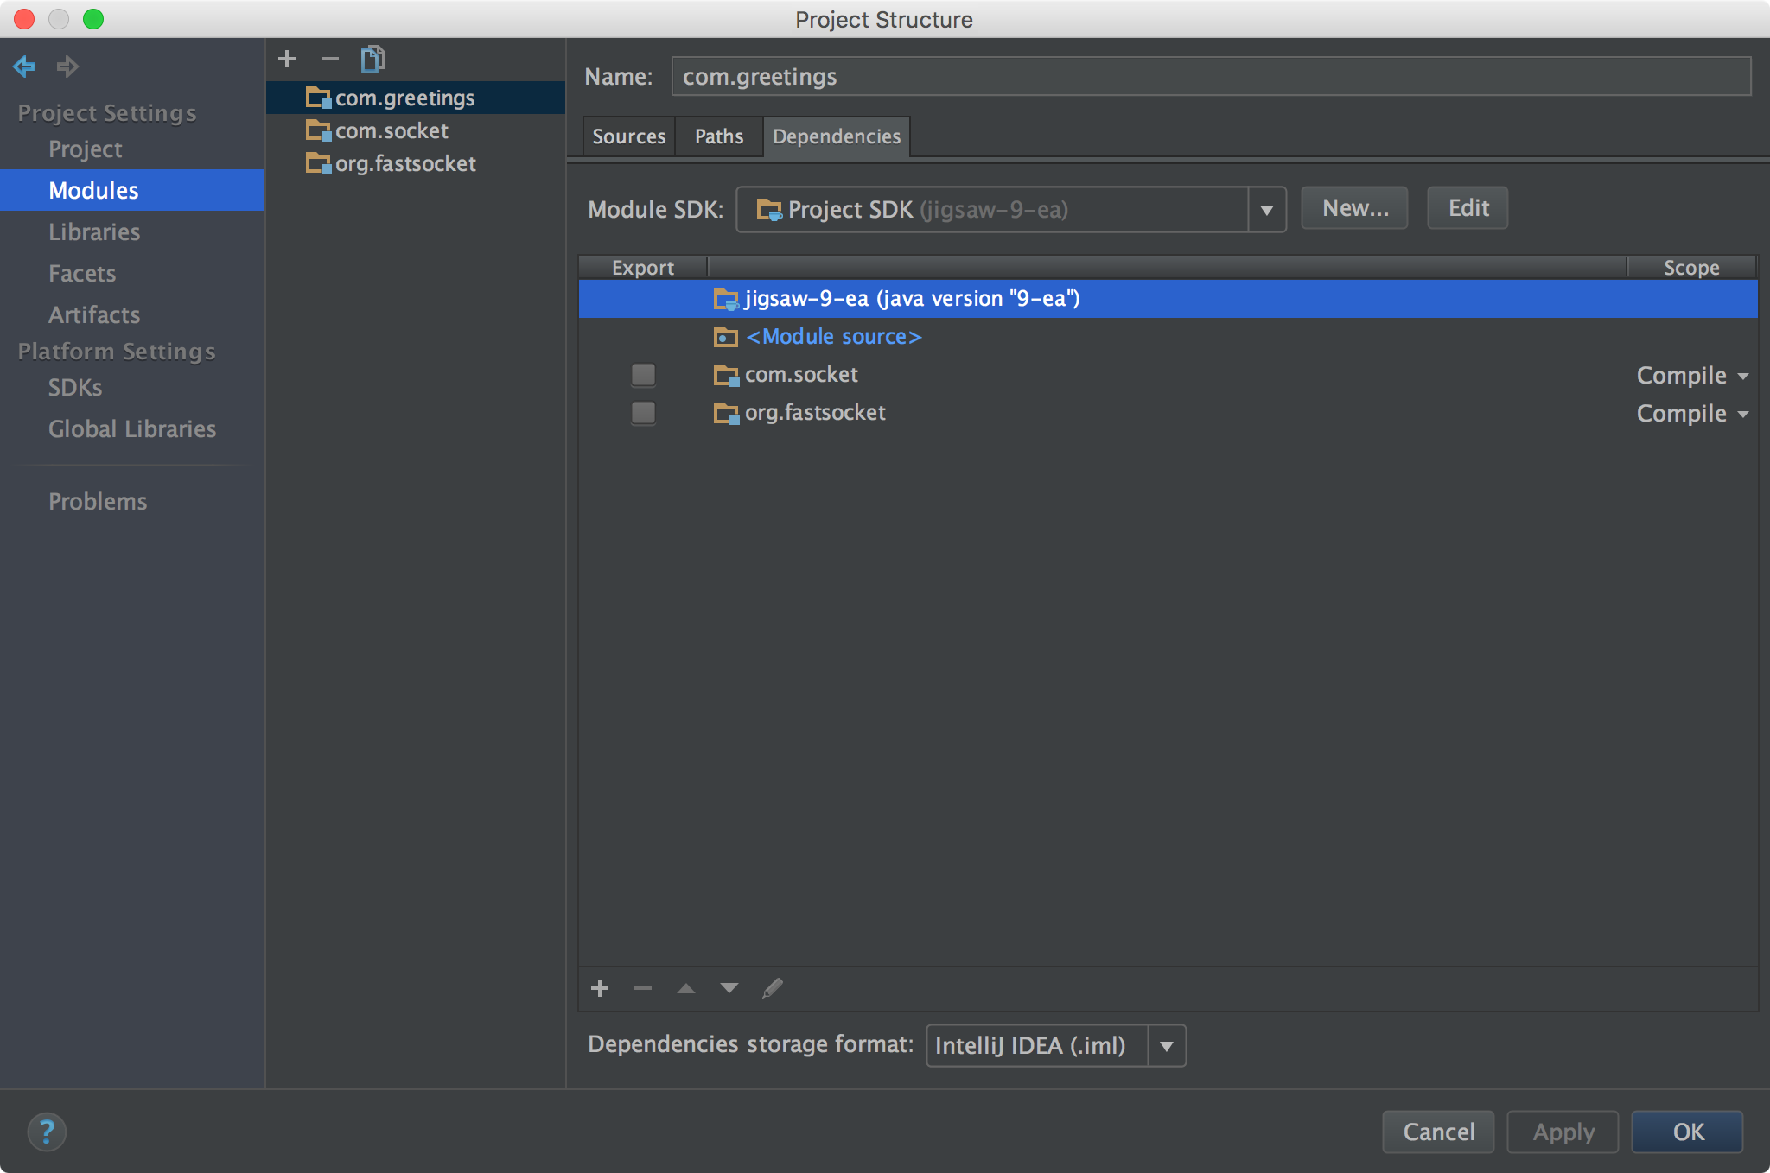Click org.fastsocket module folder icon in list
Screen dimensions: 1770x1173
(319, 163)
